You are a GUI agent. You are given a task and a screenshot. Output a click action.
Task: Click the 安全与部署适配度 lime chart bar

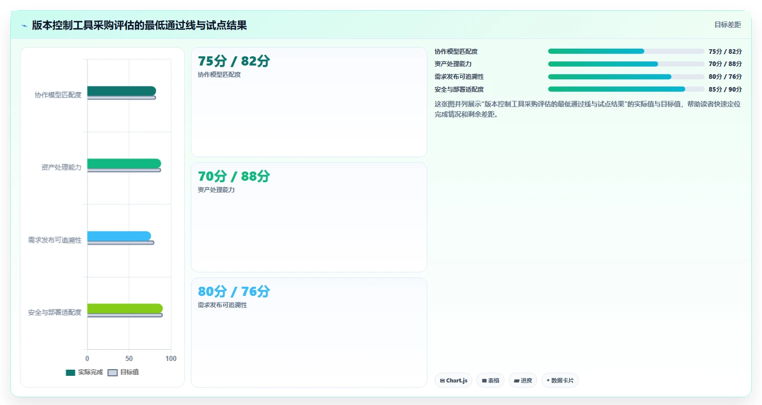tap(125, 309)
